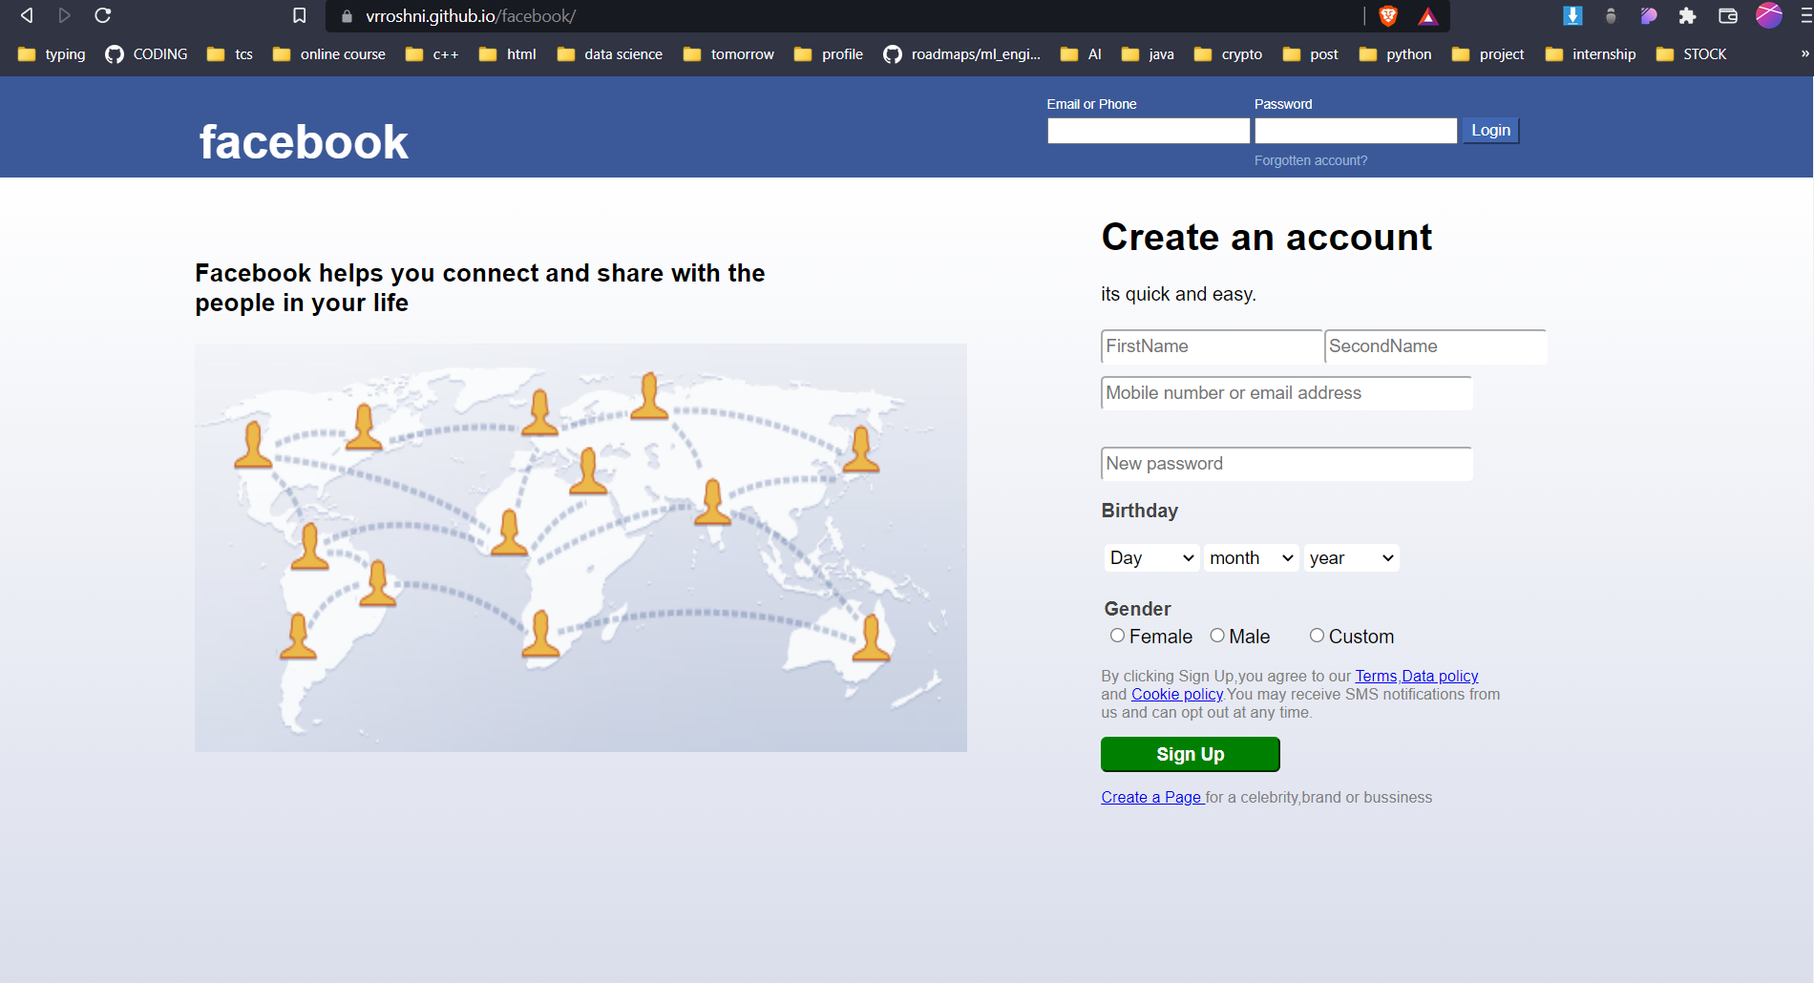This screenshot has width=1814, height=983.
Task: Expand the Day birthday dropdown
Action: (x=1151, y=557)
